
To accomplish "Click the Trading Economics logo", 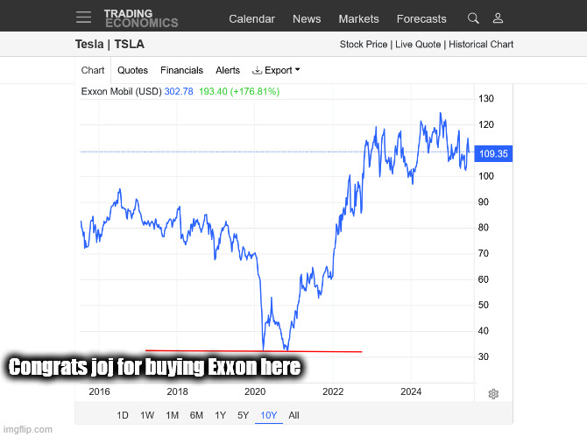I will coord(141,18).
